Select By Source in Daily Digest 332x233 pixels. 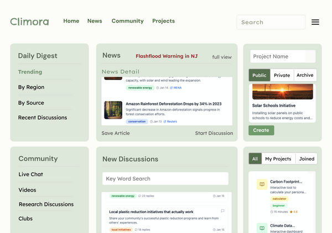tap(31, 103)
